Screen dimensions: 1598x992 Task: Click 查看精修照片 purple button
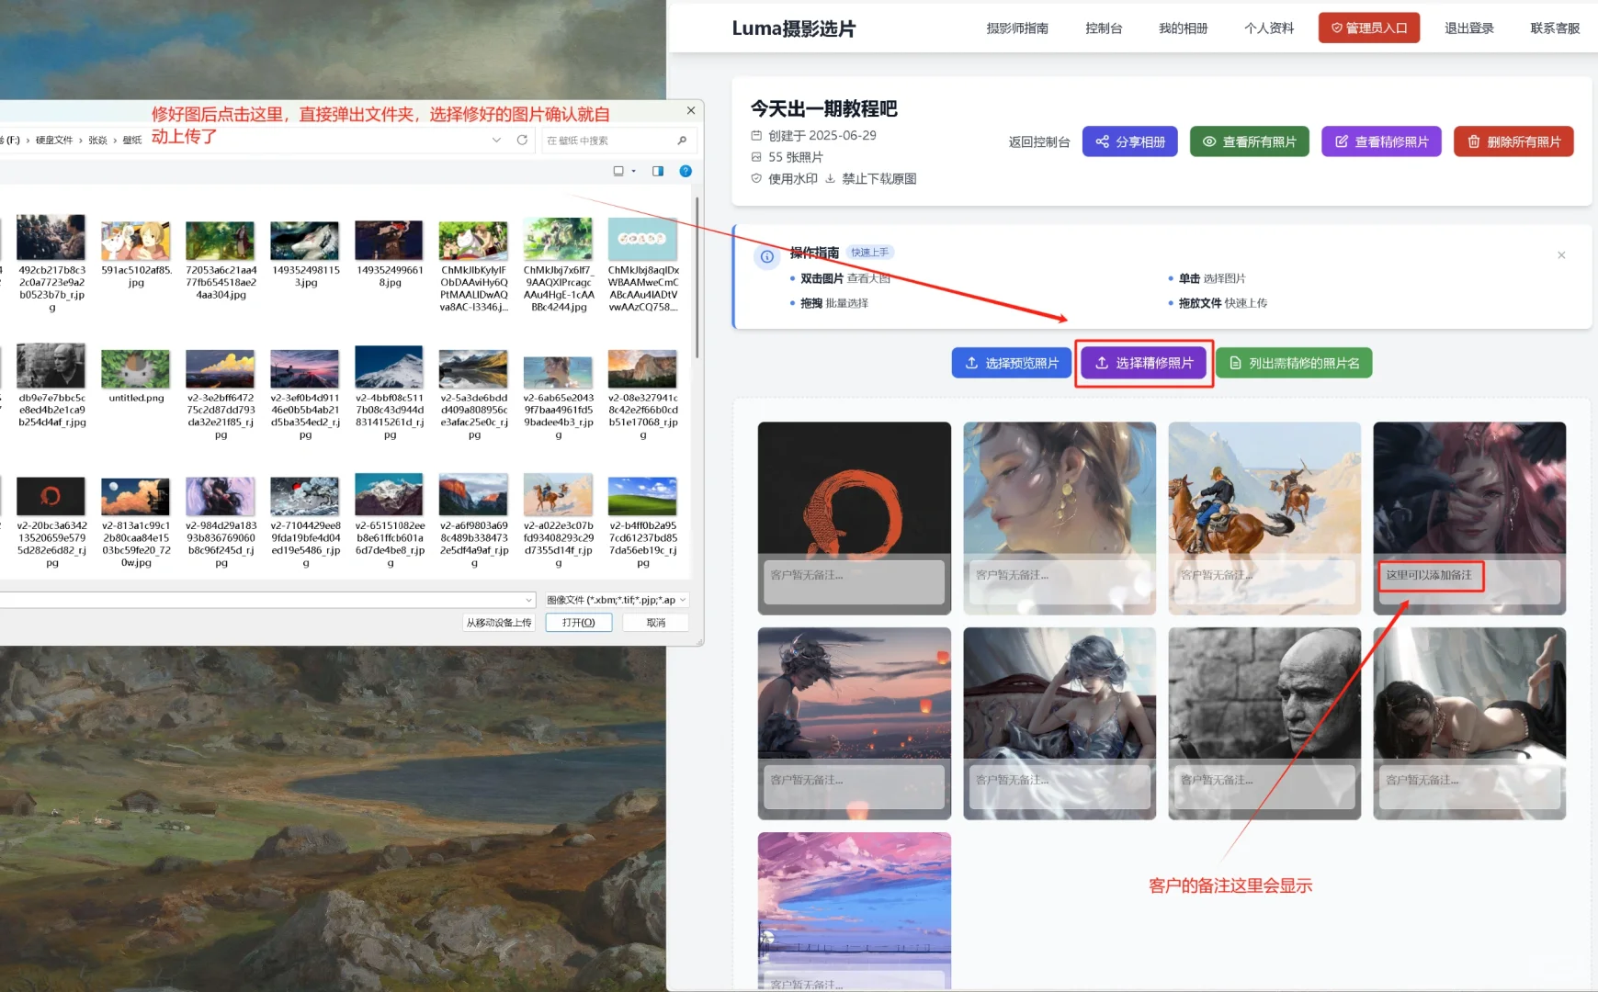click(1382, 141)
